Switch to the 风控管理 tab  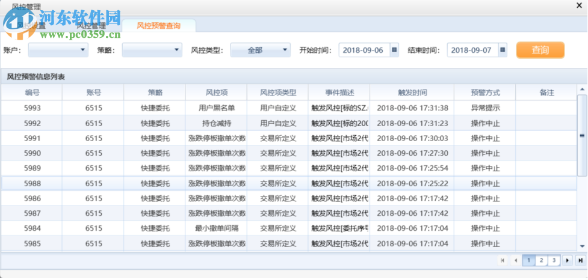(91, 26)
